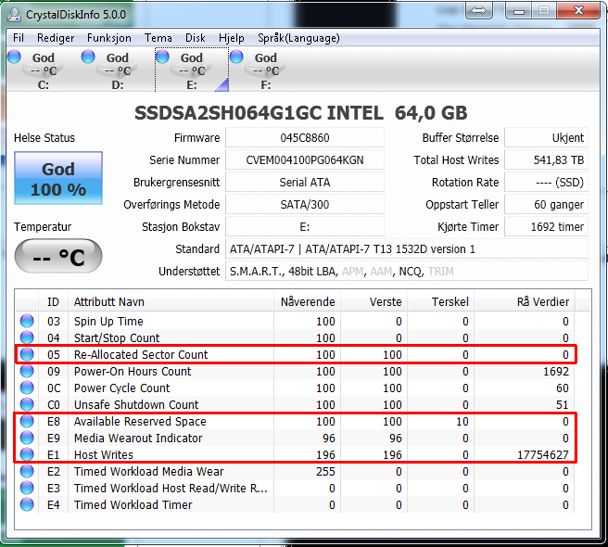The height and width of the screenshot is (547, 608).
Task: Select the Spin Up Time attribute name
Action: [x=108, y=321]
